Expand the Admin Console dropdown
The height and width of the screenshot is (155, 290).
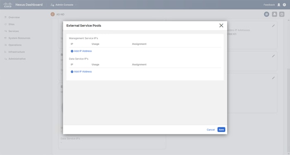pos(63,5)
